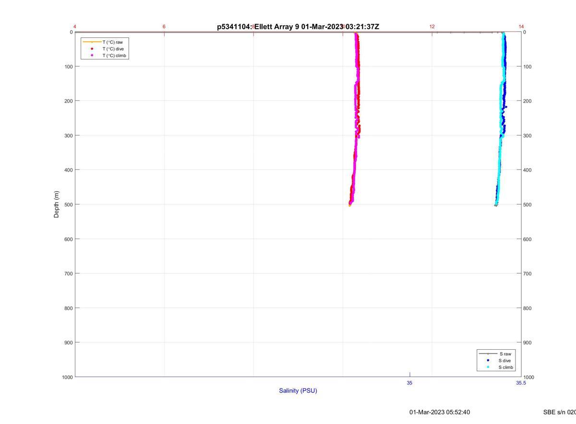Click the '35.5' salinity tick label

coord(521,383)
